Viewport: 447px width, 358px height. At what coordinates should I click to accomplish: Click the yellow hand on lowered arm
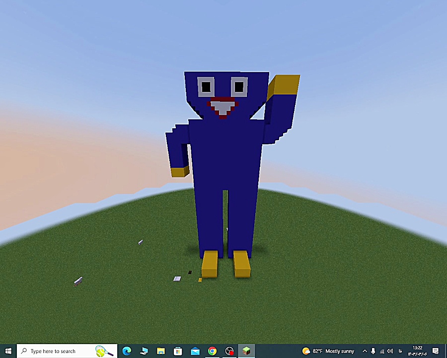pos(180,172)
